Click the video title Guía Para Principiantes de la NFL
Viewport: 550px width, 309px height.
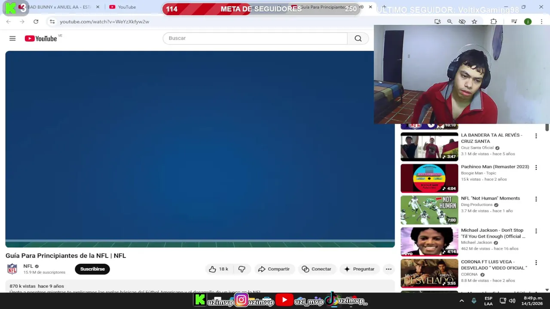66,255
